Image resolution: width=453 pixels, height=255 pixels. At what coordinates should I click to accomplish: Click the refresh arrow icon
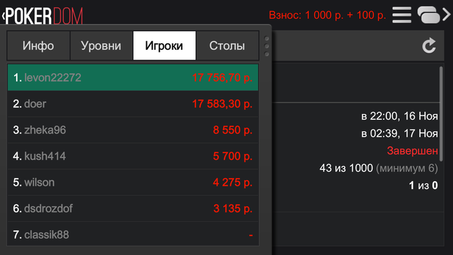click(429, 45)
